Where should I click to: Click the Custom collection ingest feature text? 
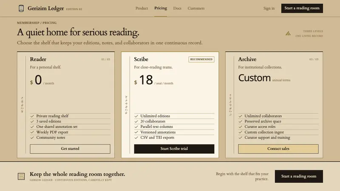[264, 132]
